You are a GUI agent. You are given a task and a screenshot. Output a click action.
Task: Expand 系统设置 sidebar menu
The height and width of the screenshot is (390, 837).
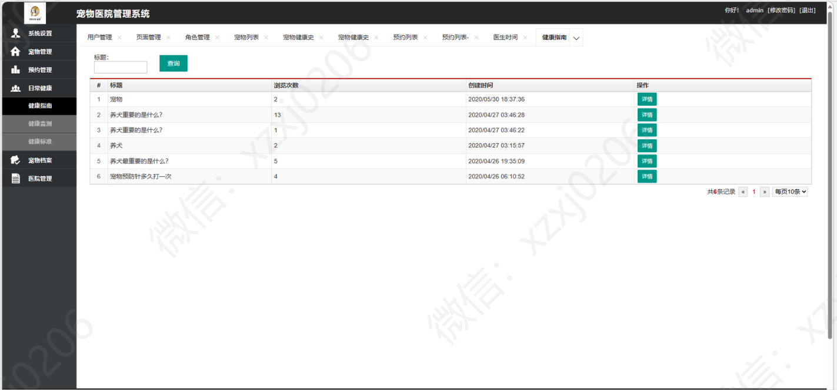pos(39,33)
